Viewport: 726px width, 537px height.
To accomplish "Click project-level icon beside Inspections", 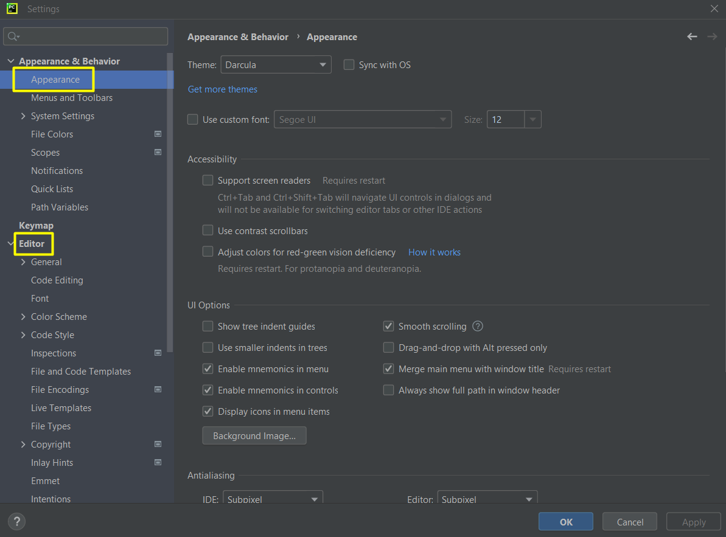I will click(158, 353).
